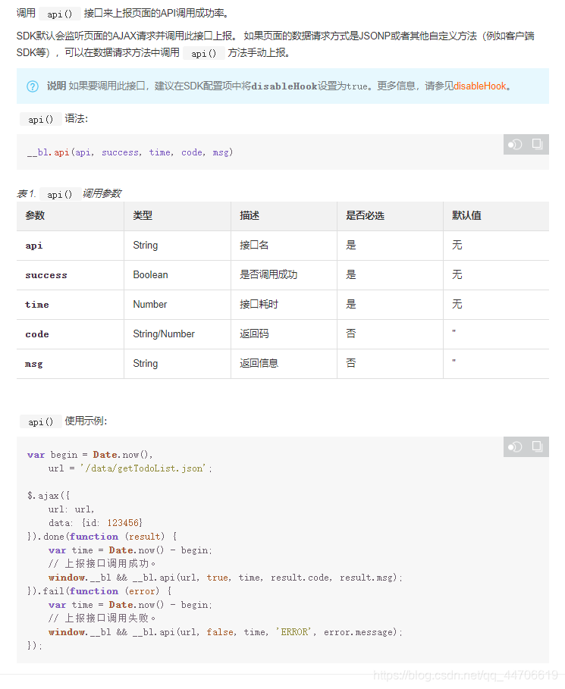Click the question mark icon in the 说明 notice
Screen dimensions: 565x689
(32, 86)
